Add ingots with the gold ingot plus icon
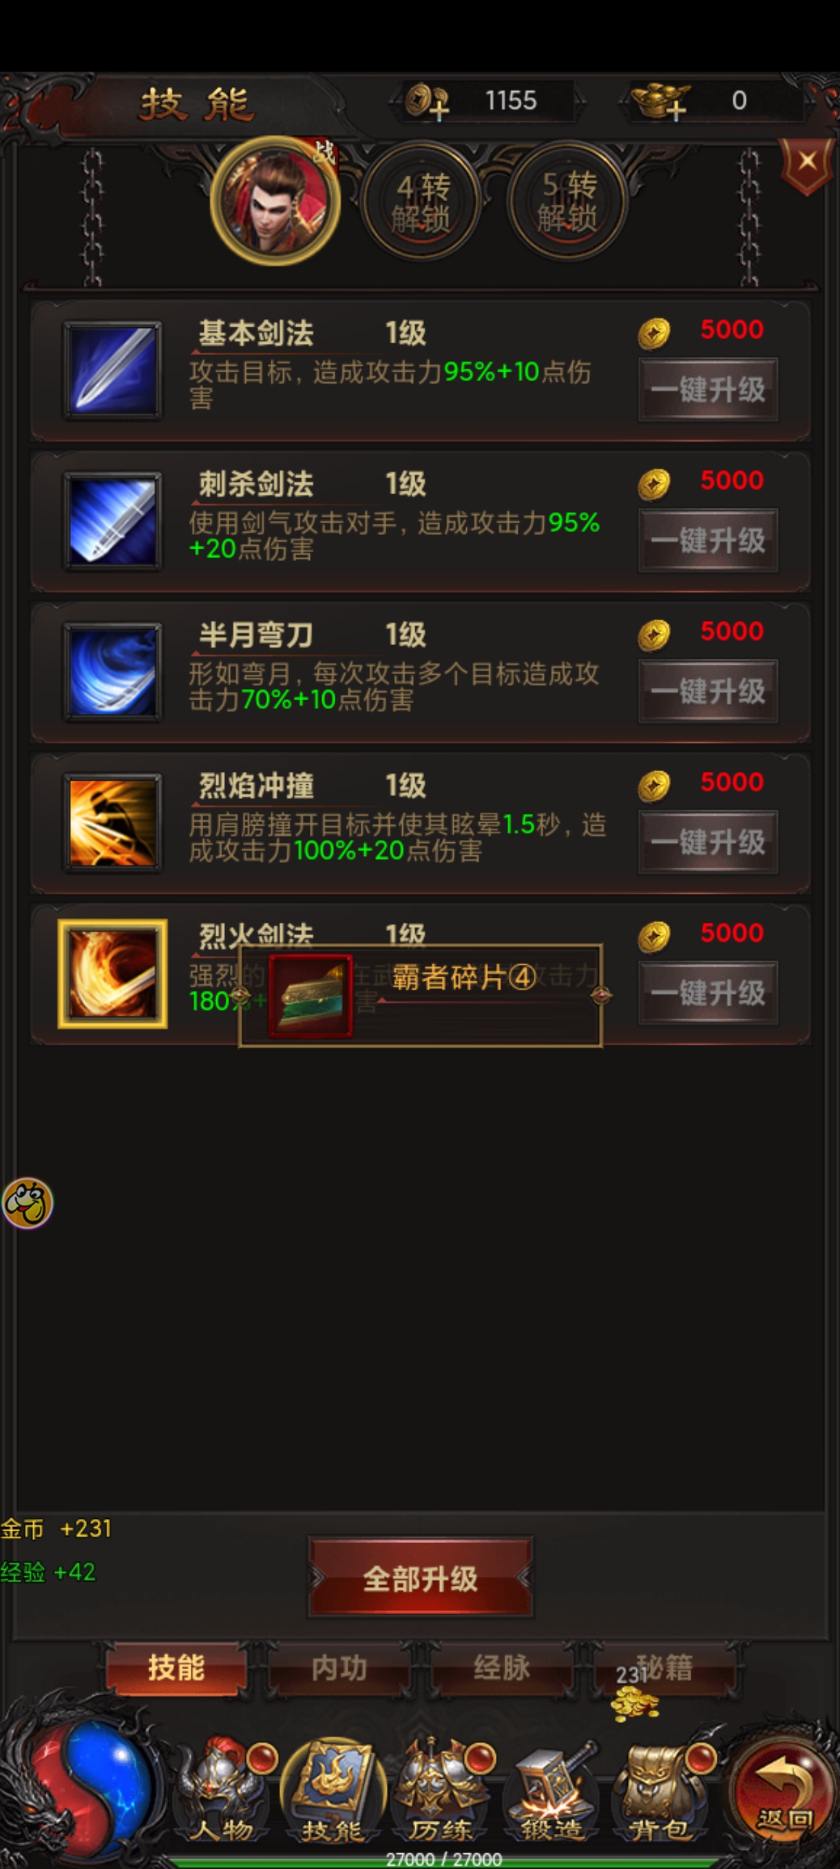840x1869 pixels. pyautogui.click(x=660, y=101)
